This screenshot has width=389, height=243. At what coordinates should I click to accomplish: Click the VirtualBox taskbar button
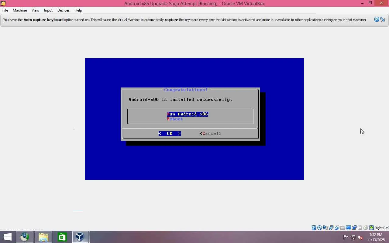pyautogui.click(x=80, y=237)
